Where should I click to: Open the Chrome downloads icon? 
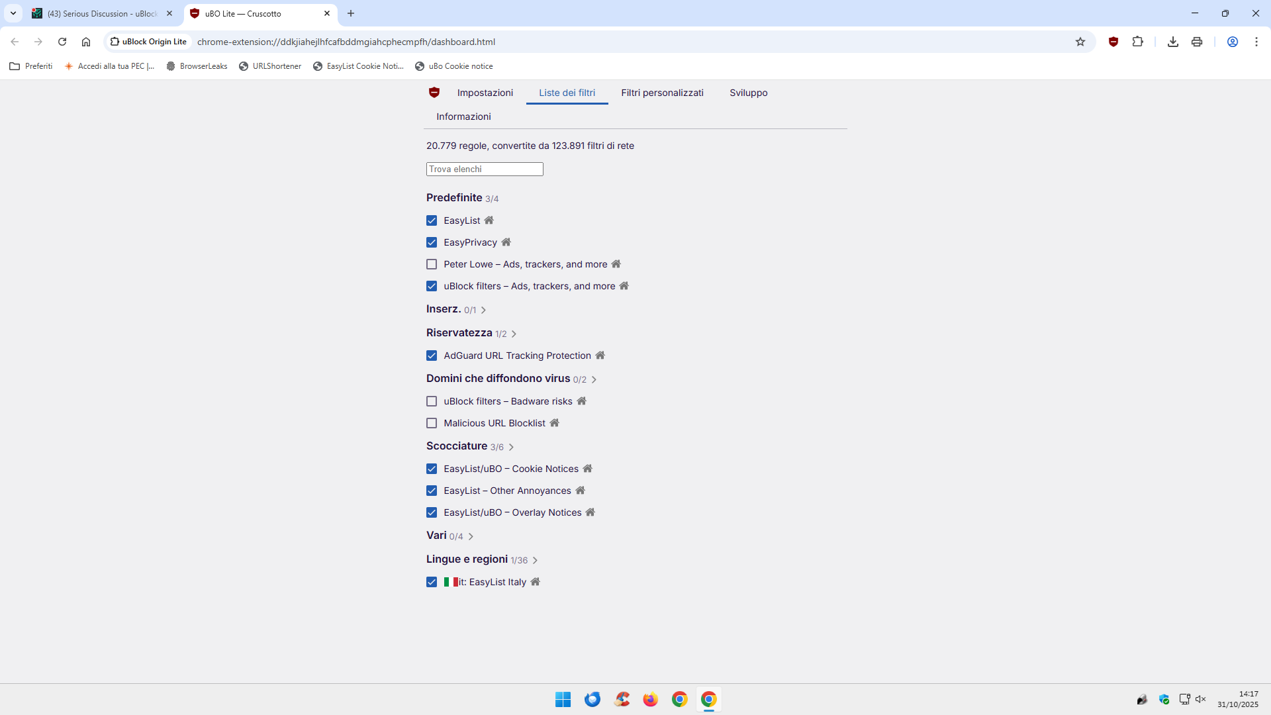coord(1172,42)
